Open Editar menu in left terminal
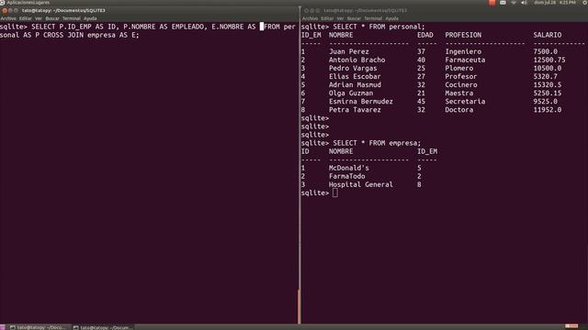 click(x=26, y=18)
